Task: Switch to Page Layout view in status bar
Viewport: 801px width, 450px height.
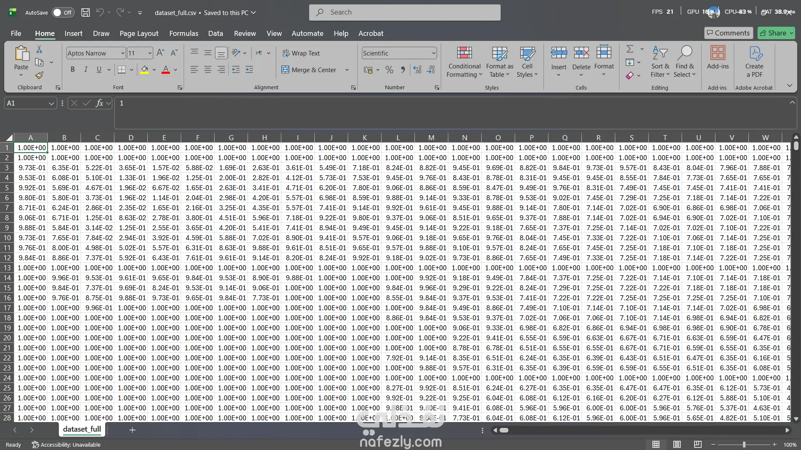Action: [677, 445]
